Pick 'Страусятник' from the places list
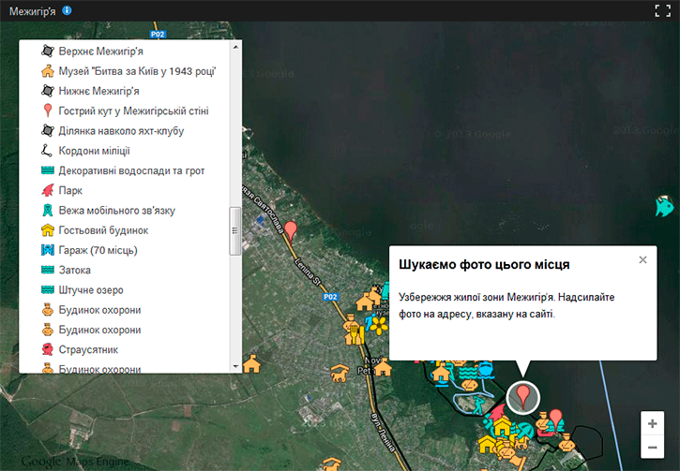 (88, 349)
